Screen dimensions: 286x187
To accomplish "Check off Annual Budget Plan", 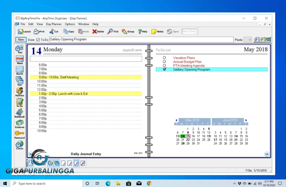I will pos(164,62).
